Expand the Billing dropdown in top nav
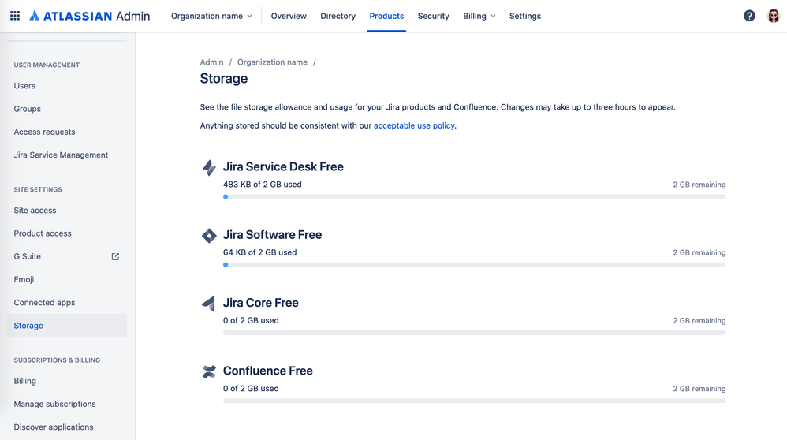This screenshot has height=440, width=787. tap(479, 16)
